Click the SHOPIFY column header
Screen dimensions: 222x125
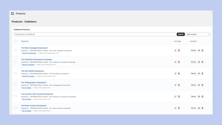click(193, 41)
